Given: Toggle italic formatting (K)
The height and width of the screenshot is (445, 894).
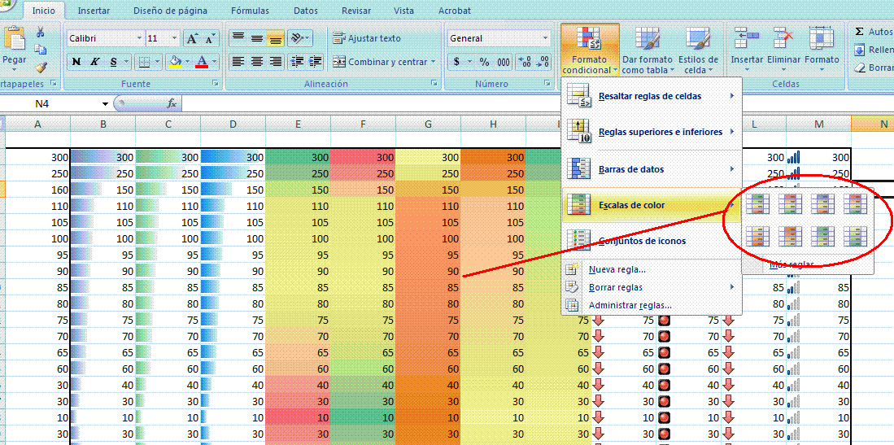Looking at the screenshot, I should 95,62.
